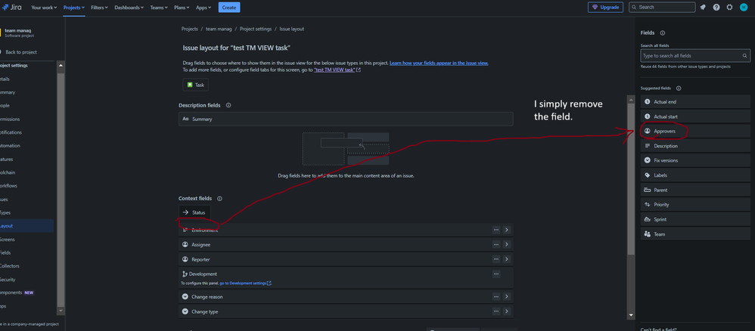Open more options for Environment field
Viewport: 755px width, 331px height.
tap(496, 230)
